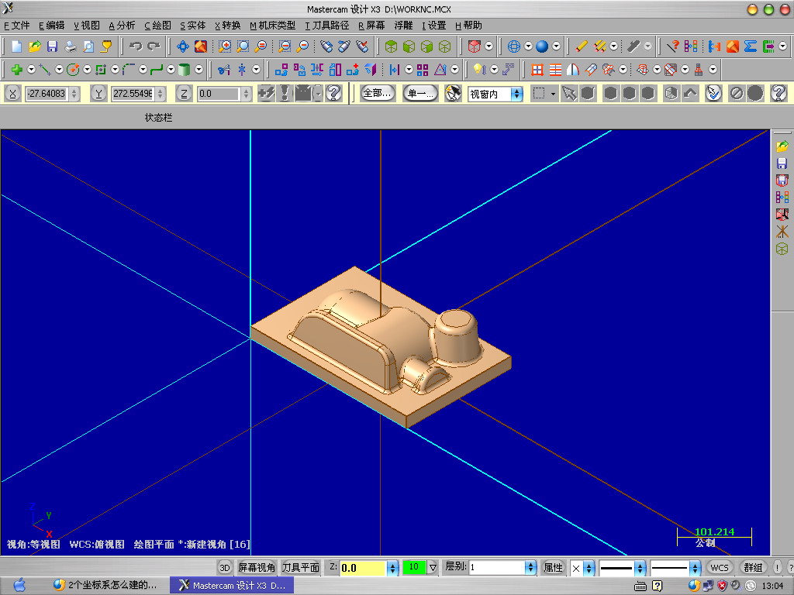
Task: Click the Wireframe globe icon
Action: [x=513, y=46]
